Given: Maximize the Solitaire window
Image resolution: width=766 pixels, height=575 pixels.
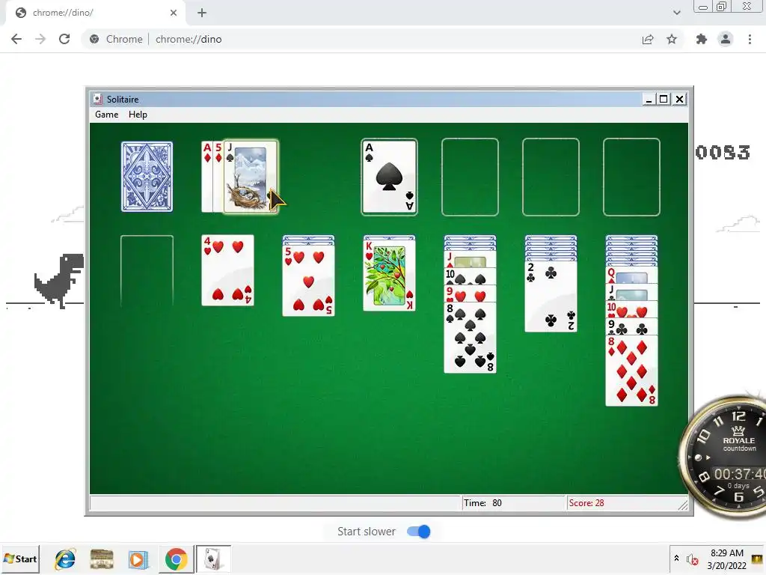Looking at the screenshot, I should 664,100.
